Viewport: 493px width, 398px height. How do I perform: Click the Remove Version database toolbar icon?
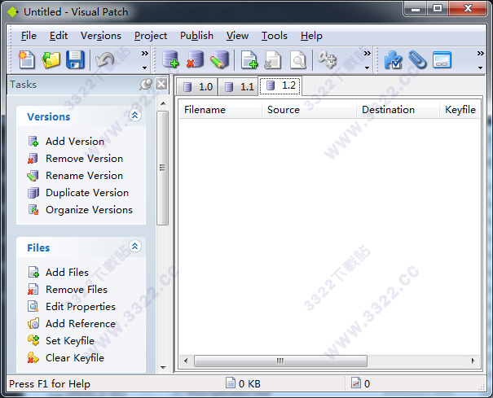click(195, 59)
